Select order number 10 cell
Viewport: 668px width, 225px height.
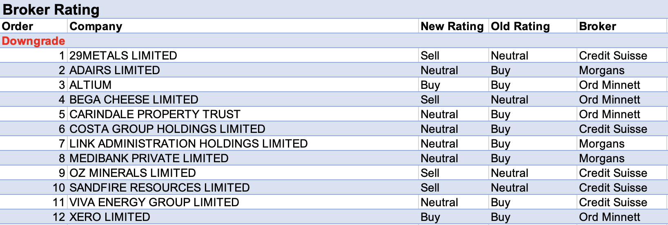point(59,188)
